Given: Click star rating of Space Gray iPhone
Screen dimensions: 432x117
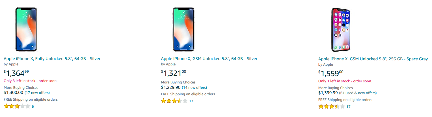Looking at the screenshot, I should pos(331,107).
